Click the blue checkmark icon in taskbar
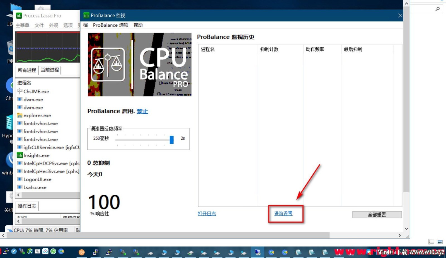Image resolution: width=446 pixels, height=258 pixels. (x=14, y=251)
